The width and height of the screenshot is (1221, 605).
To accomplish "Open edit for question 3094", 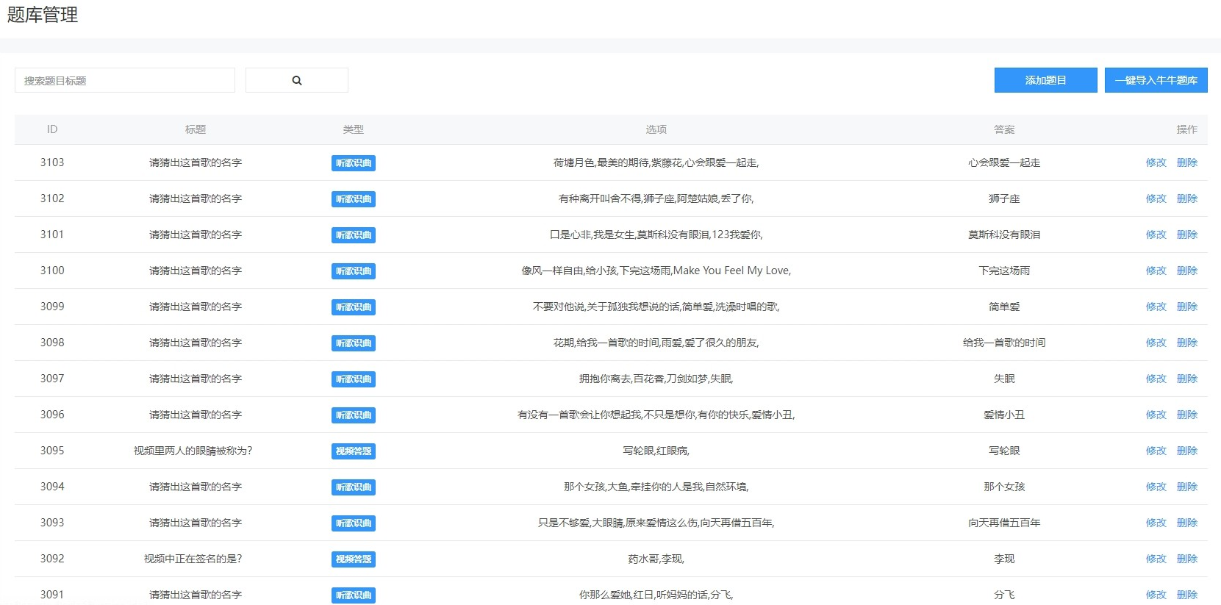I will [1156, 487].
